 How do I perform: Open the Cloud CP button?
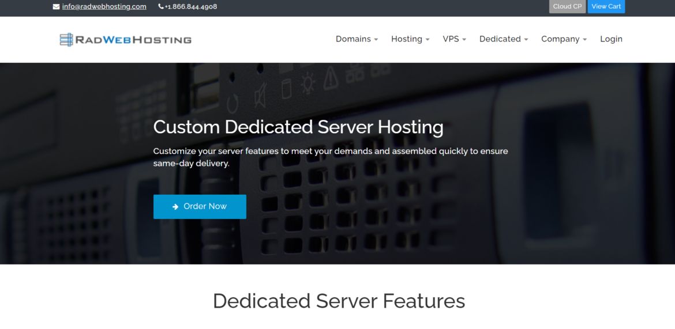pos(567,6)
